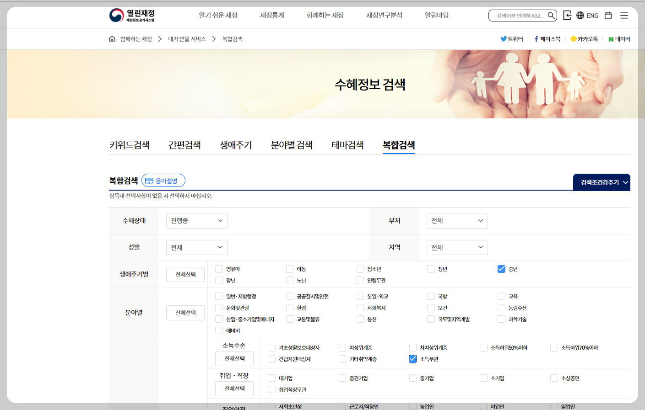
Task: Check the 장년 checkbox
Action: (219, 280)
